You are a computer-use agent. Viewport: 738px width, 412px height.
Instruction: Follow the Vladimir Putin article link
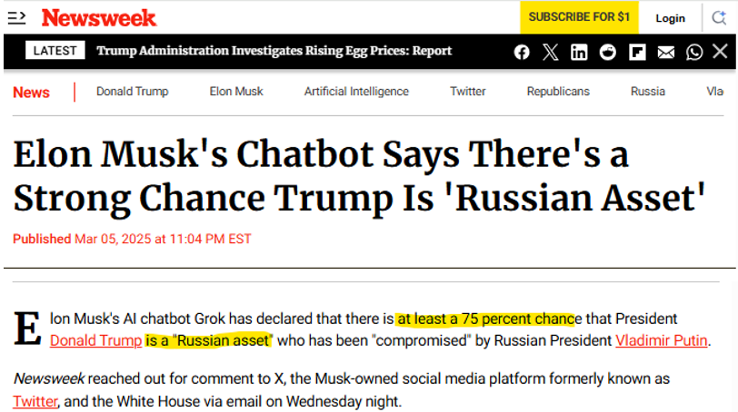(662, 341)
